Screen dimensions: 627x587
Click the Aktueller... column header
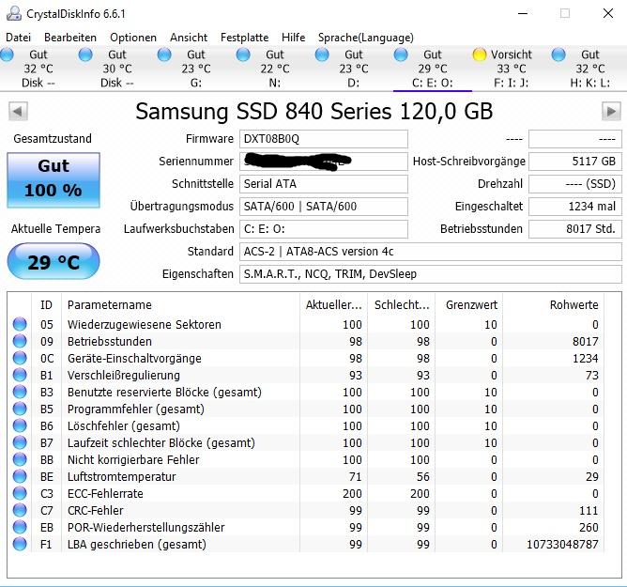pyautogui.click(x=333, y=305)
